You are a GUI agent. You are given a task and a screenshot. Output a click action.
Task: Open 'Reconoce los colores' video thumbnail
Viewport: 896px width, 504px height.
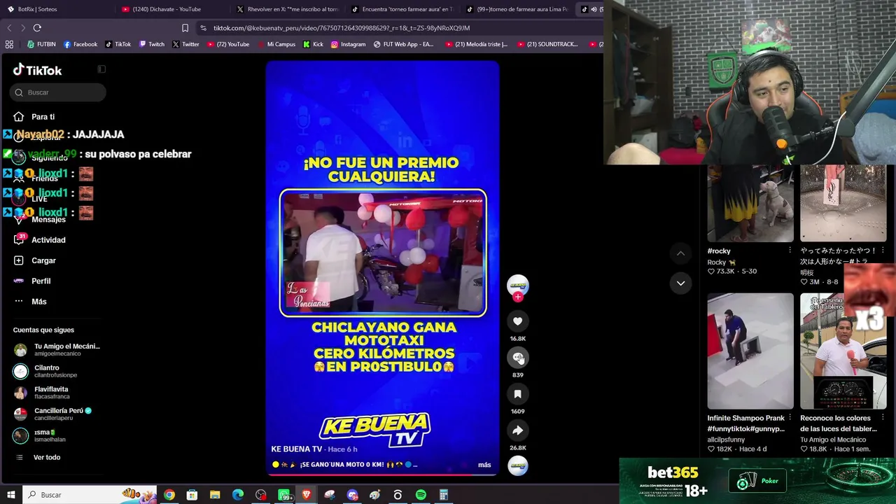843,351
